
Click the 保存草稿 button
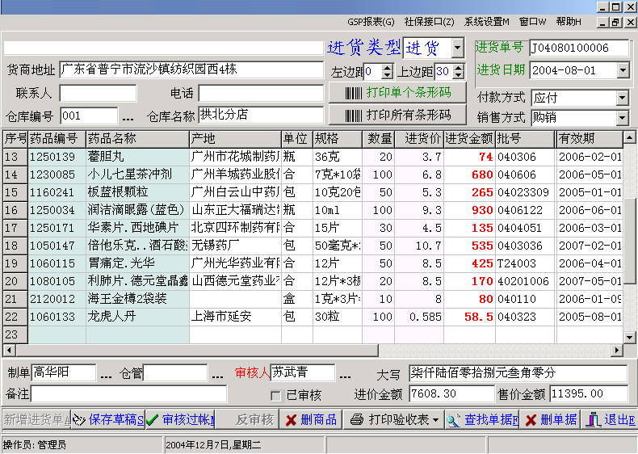(108, 420)
